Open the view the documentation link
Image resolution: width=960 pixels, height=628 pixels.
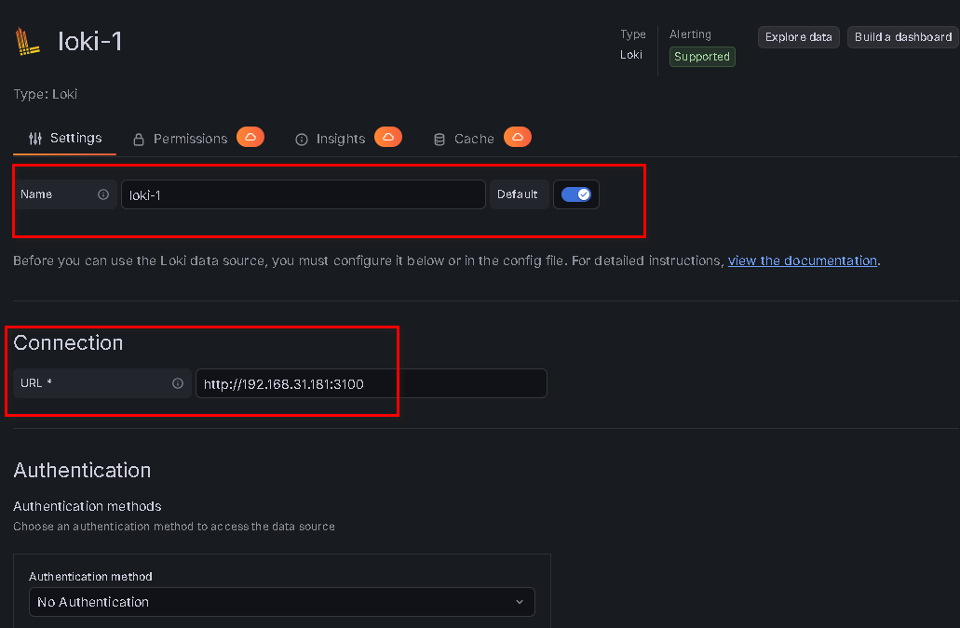802,261
